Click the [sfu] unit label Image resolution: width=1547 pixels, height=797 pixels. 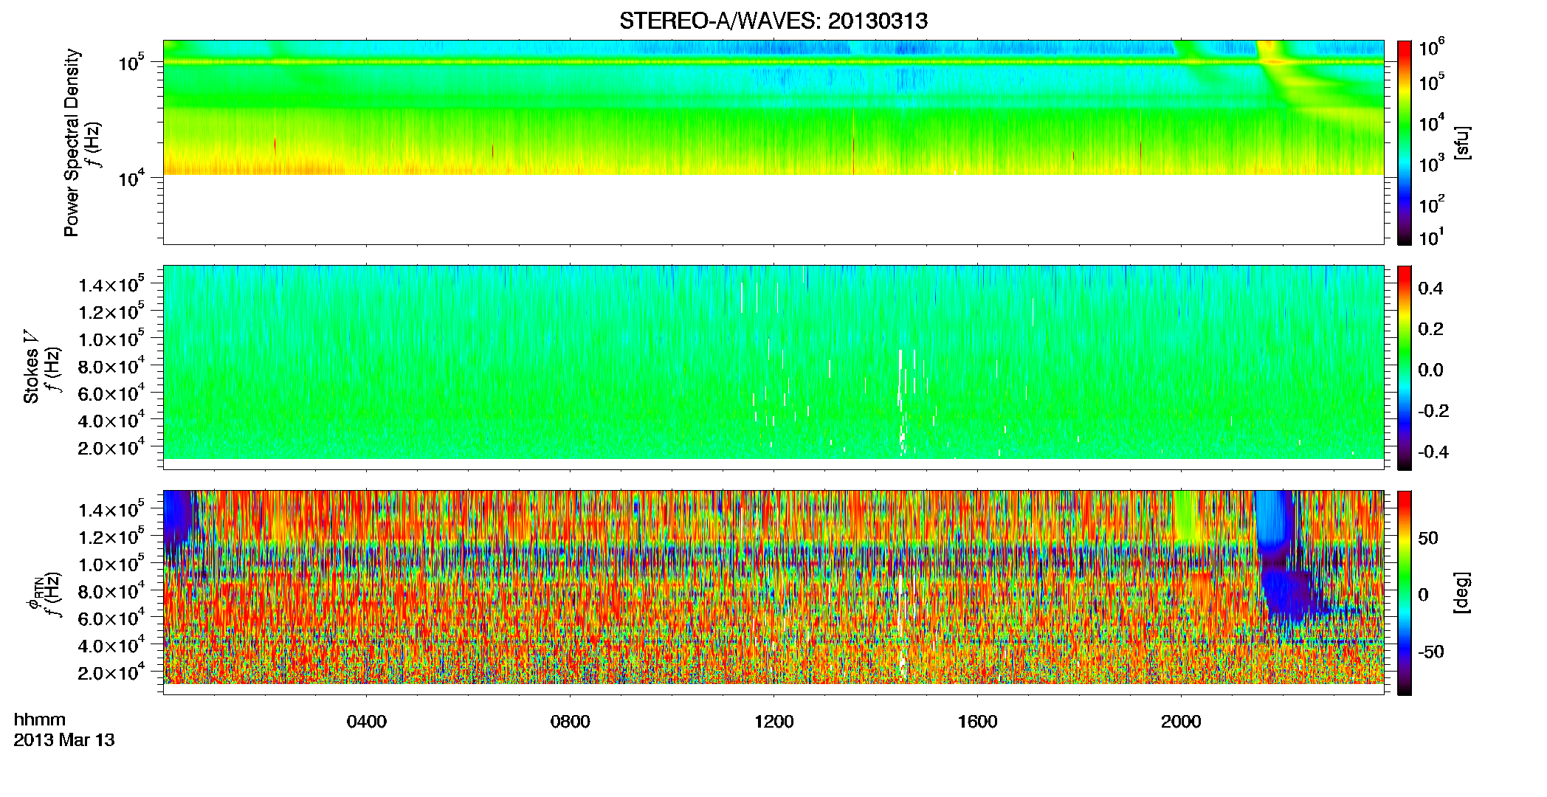click(1462, 143)
